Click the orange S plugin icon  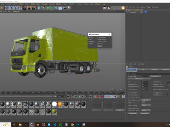123,8
